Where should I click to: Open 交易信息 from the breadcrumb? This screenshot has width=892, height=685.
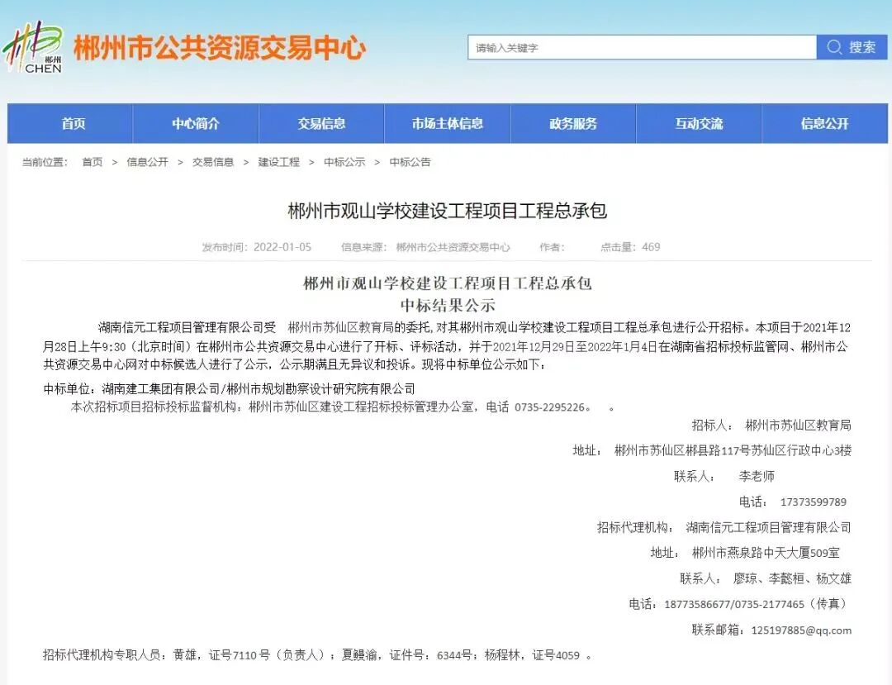(209, 163)
